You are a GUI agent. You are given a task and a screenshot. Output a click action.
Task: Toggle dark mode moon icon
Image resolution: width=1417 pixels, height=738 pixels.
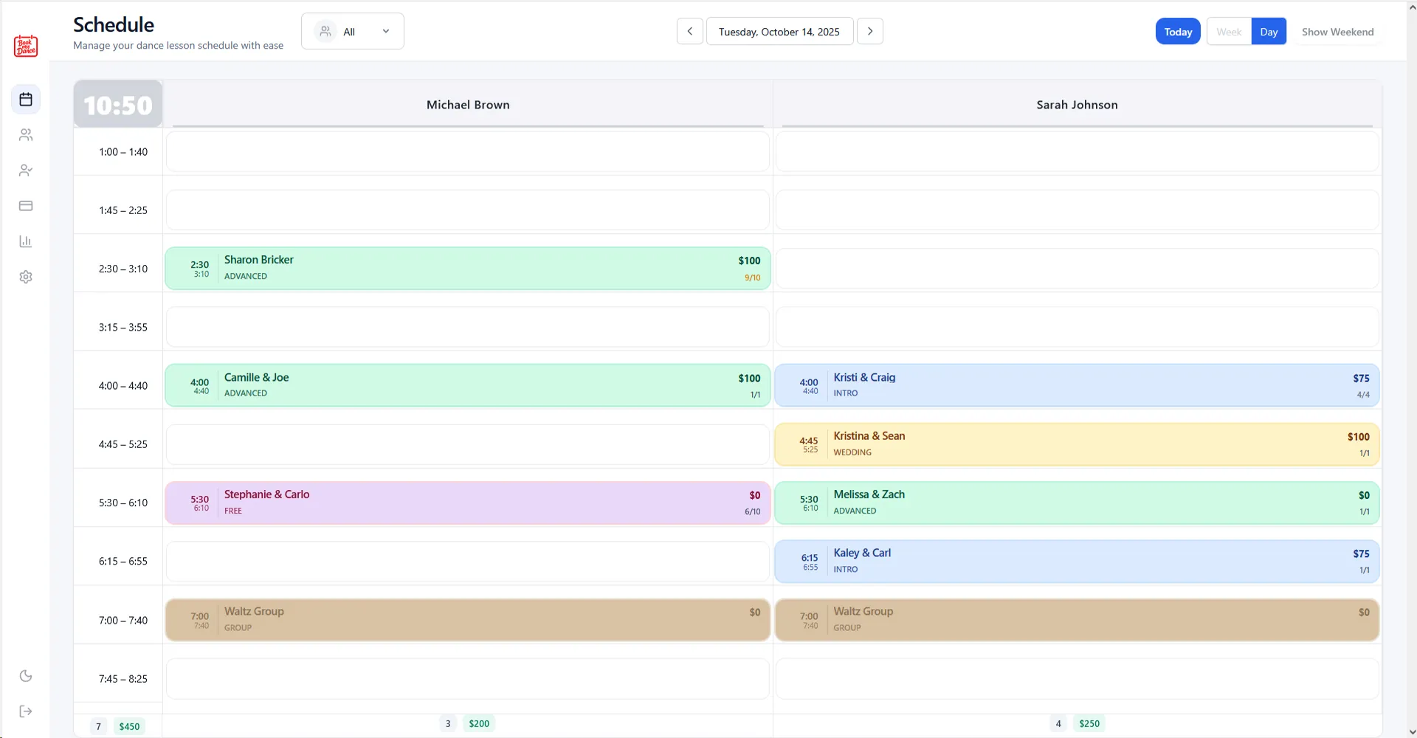pyautogui.click(x=26, y=676)
